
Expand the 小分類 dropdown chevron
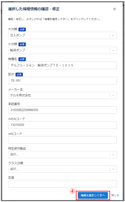tap(113, 50)
